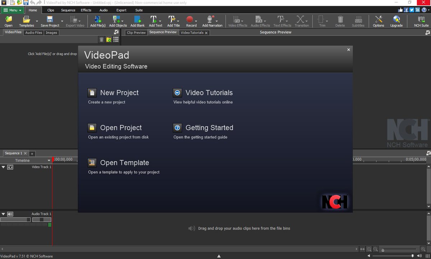Open Video Tutorials from the welcome dialog
The height and width of the screenshot is (259, 431).
pos(203,93)
